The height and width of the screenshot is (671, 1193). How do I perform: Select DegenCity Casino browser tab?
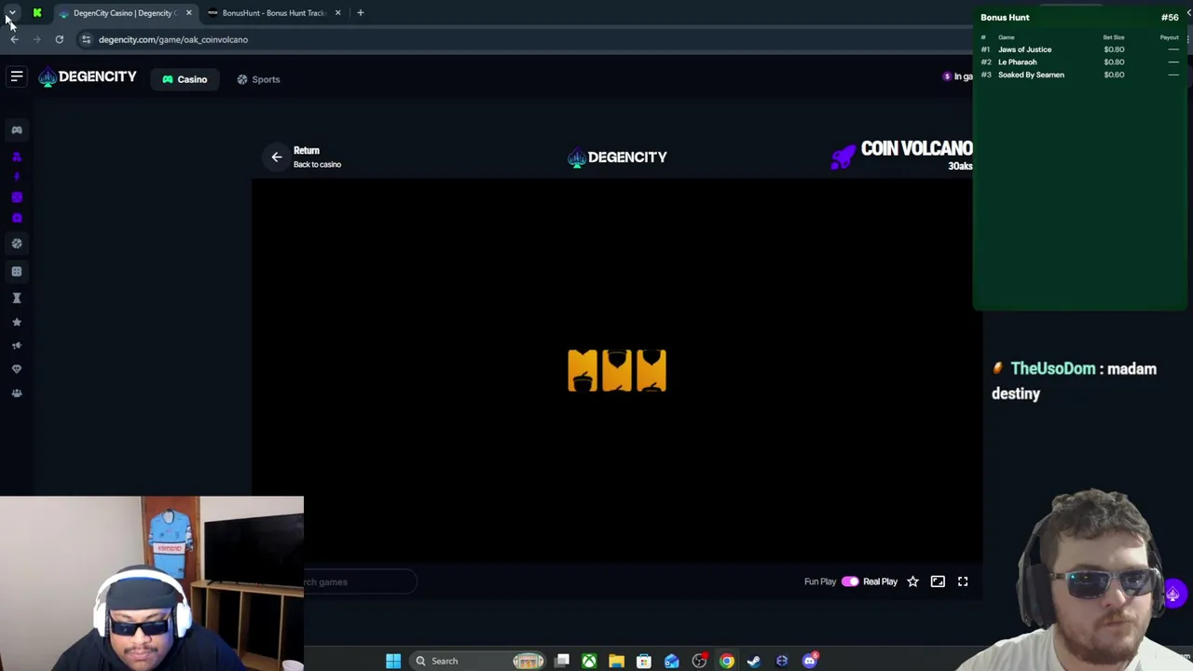pyautogui.click(x=124, y=13)
